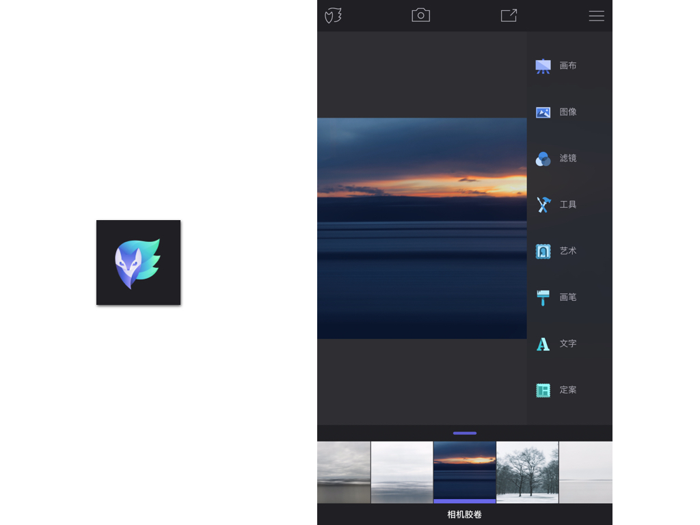Click the 滤镜 menu label
This screenshot has height=525, width=700.
pyautogui.click(x=568, y=159)
